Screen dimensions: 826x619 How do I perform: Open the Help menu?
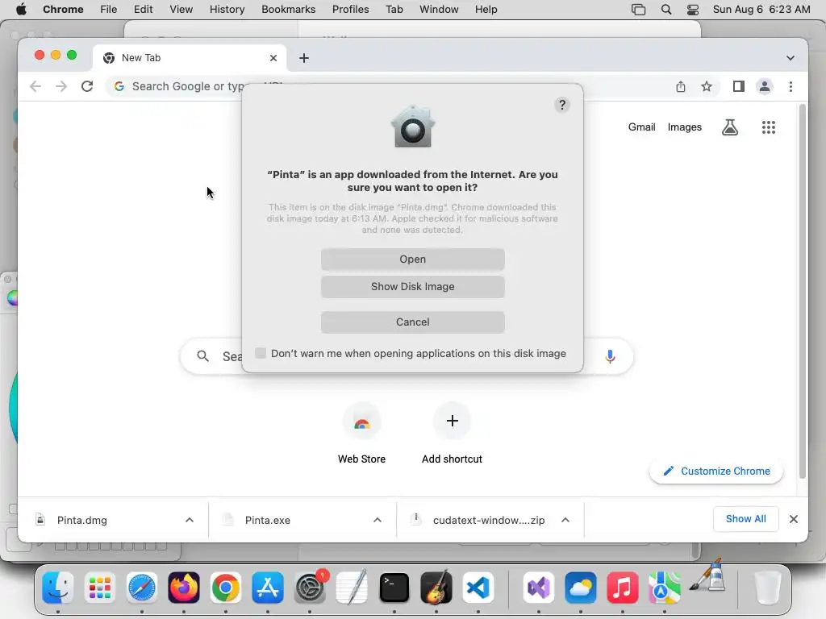(486, 10)
